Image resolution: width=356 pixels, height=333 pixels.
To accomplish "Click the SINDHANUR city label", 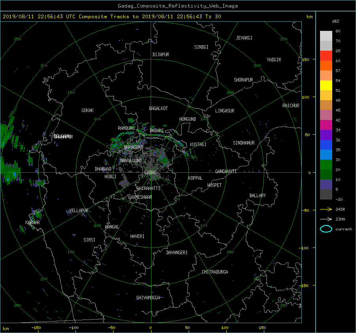I will click(244, 143).
